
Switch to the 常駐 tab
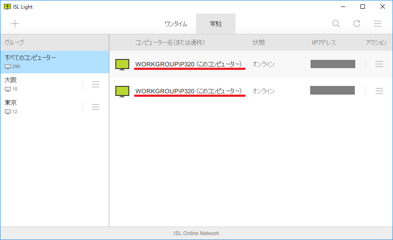[x=216, y=24]
